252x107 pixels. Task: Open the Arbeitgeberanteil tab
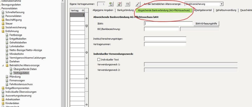[x=203, y=10]
